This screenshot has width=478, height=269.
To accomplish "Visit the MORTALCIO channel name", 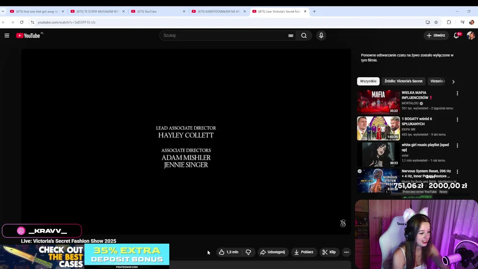I will (410, 103).
